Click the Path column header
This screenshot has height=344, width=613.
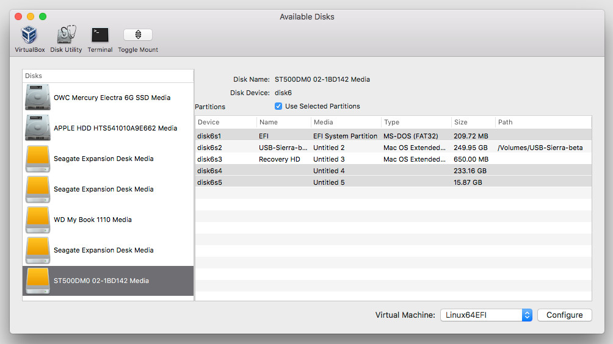click(x=543, y=122)
